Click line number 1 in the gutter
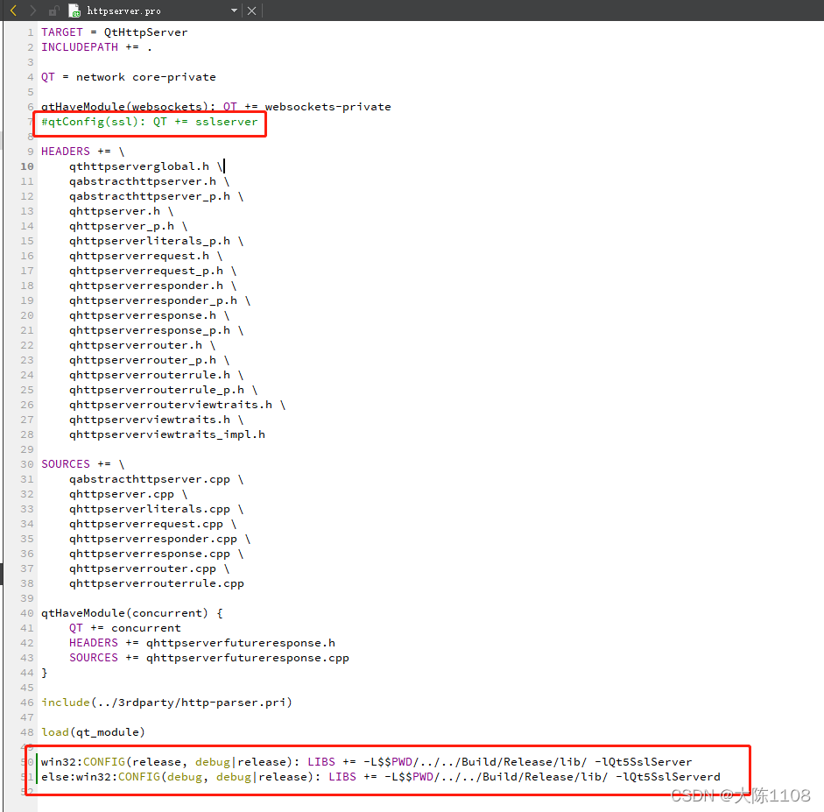The width and height of the screenshot is (824, 812). coord(30,32)
